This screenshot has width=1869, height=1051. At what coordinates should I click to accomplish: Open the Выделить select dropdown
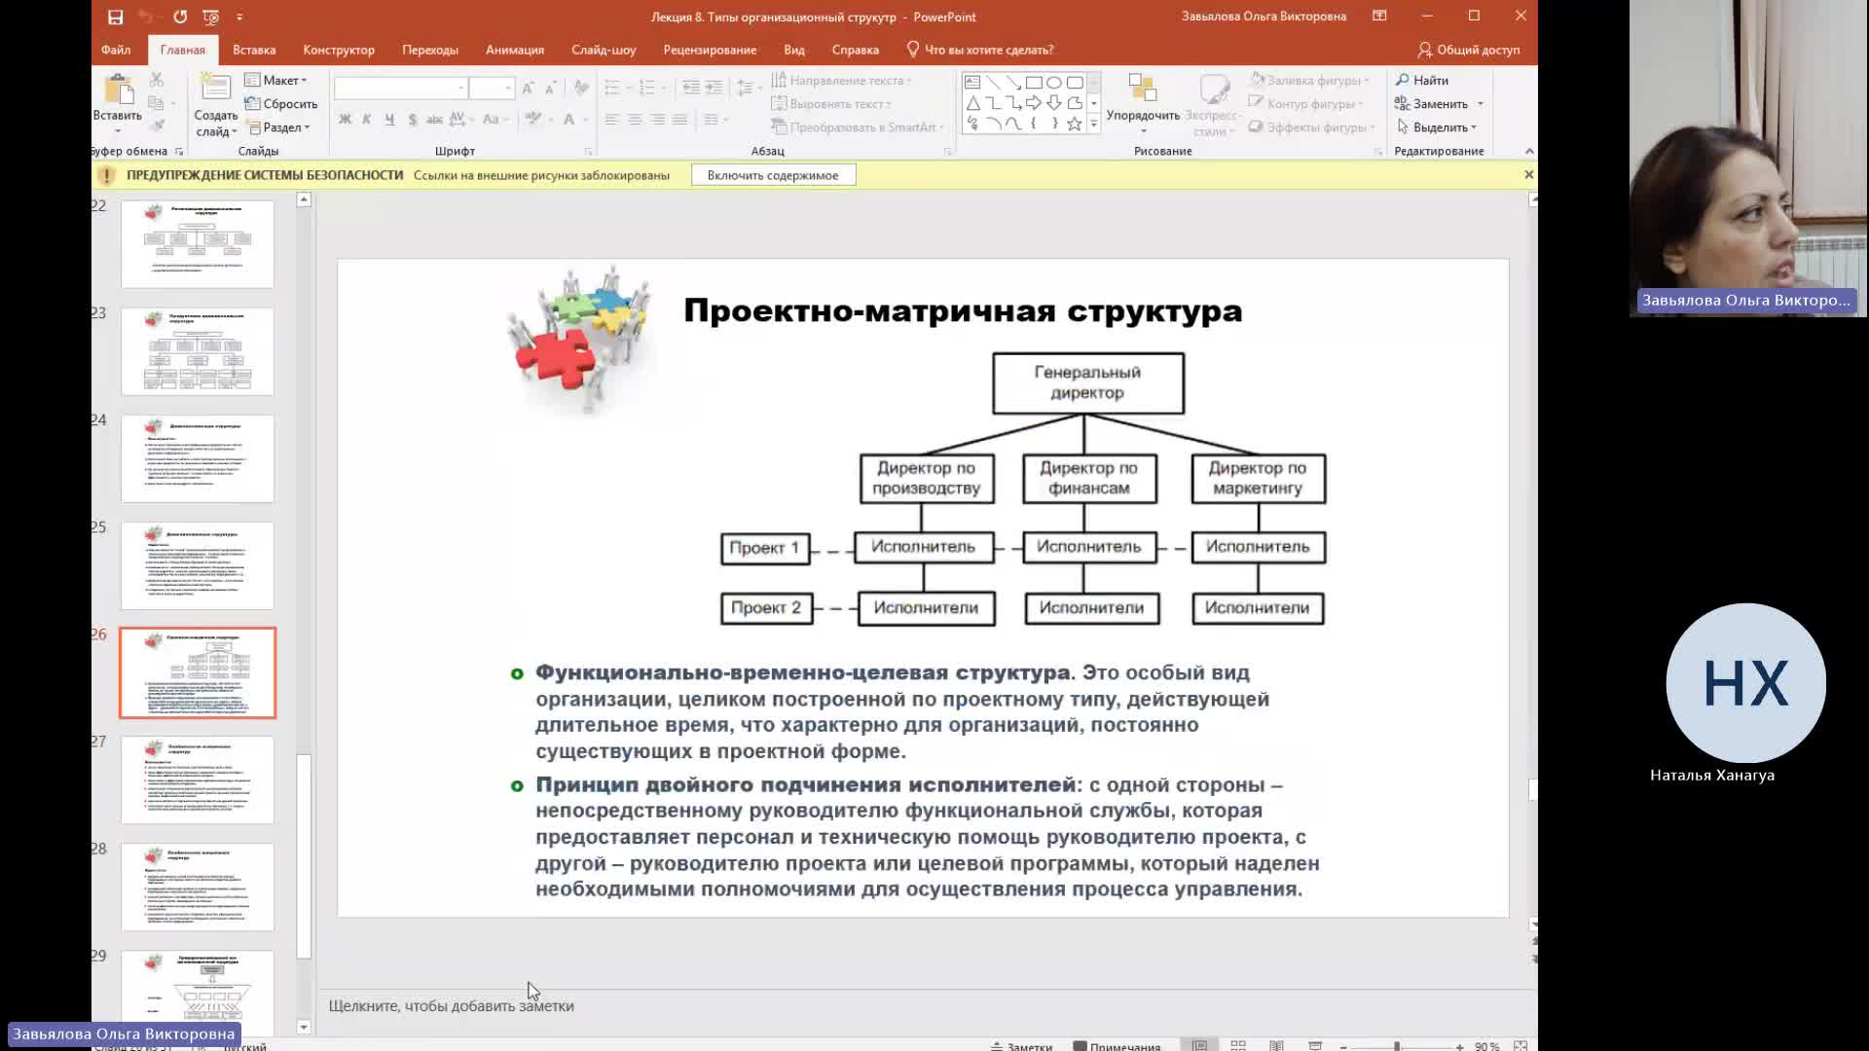(x=1437, y=127)
